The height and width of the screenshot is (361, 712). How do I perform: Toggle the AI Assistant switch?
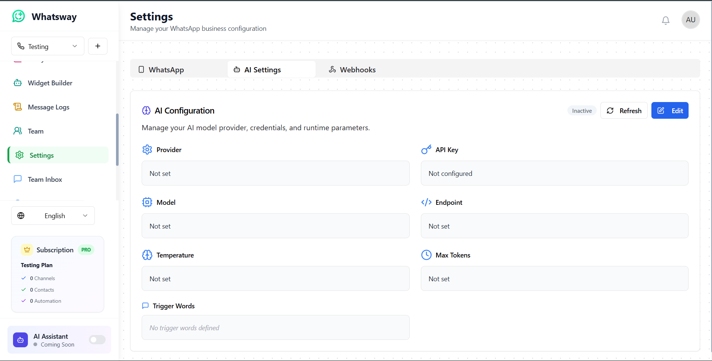click(x=97, y=340)
